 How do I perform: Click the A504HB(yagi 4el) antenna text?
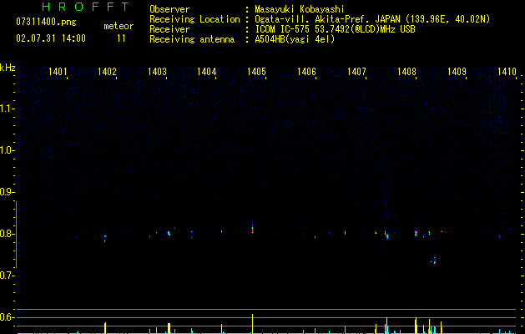pyautogui.click(x=295, y=39)
